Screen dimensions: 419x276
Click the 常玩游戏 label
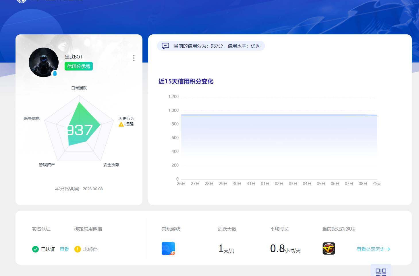tap(171, 229)
